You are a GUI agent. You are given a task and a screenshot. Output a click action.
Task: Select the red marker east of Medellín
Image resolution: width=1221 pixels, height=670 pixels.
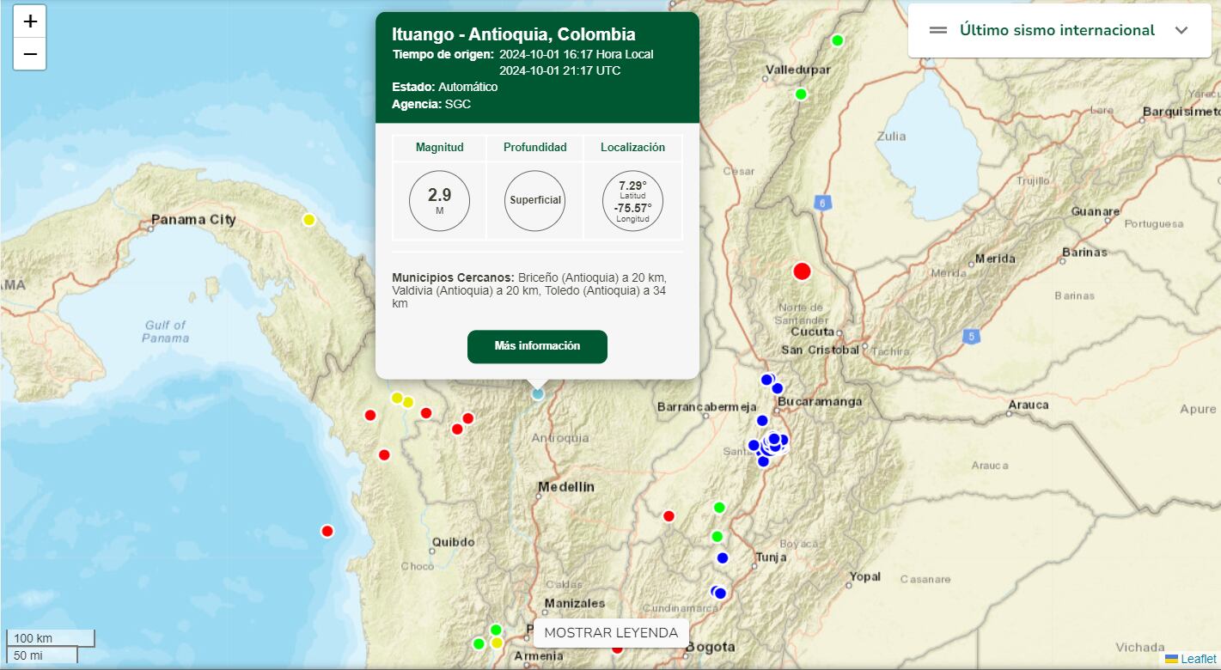tap(668, 516)
